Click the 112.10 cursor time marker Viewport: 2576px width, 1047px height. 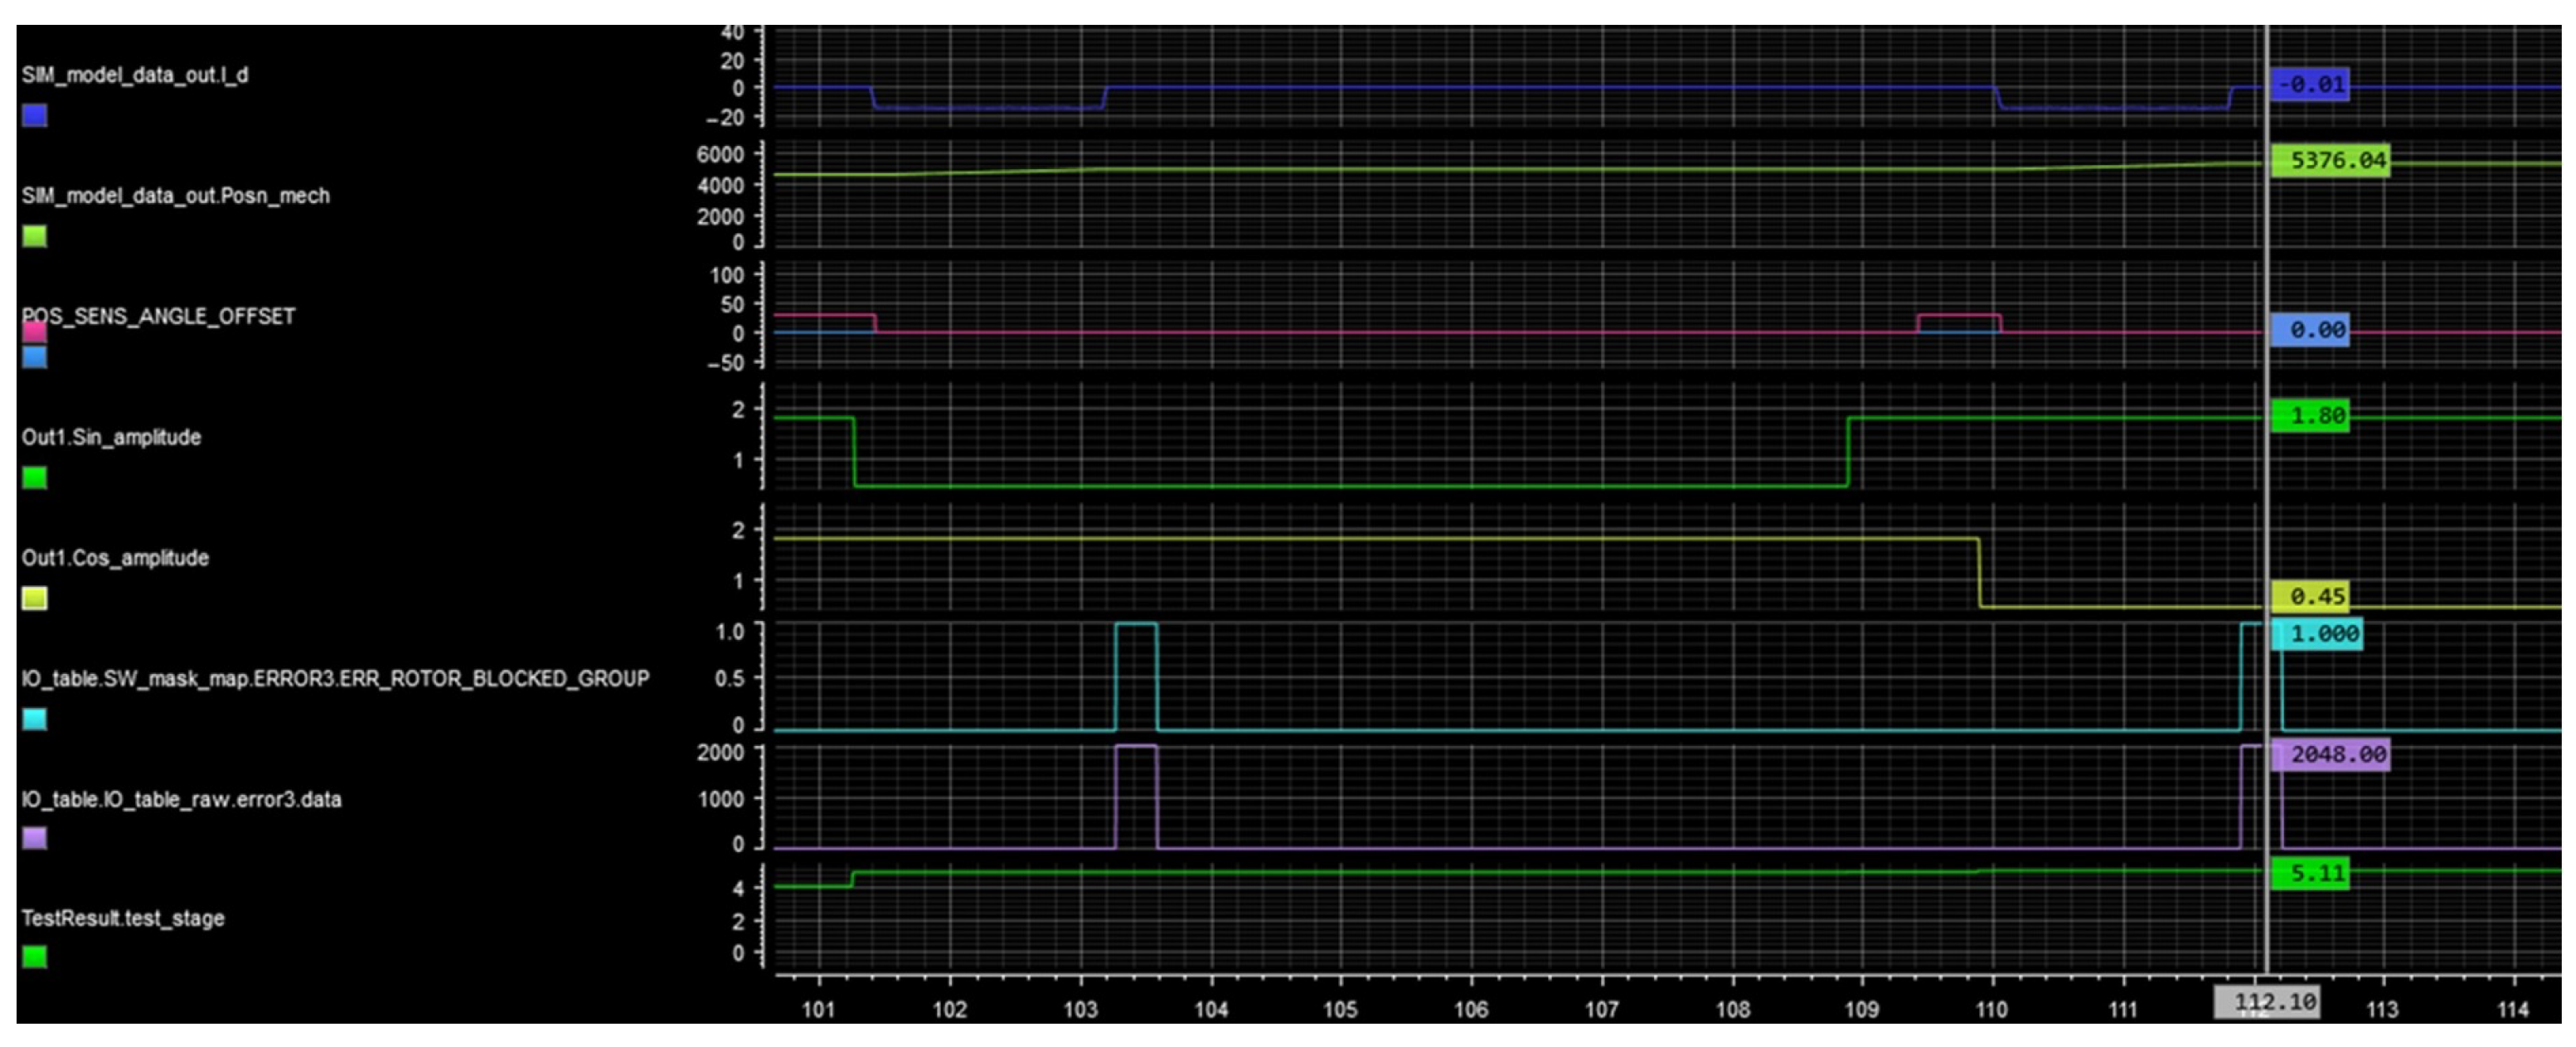[x=2266, y=1001]
